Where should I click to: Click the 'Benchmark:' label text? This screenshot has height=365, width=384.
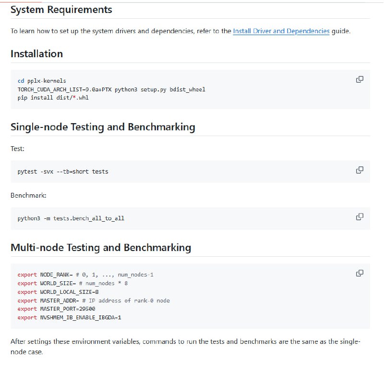coord(28,196)
